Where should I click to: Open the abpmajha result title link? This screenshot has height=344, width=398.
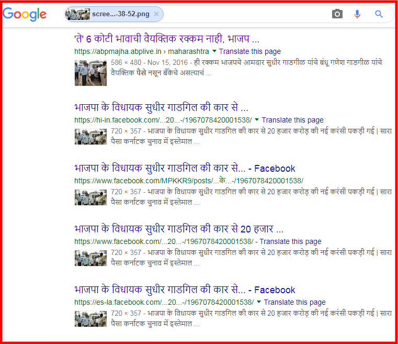167,39
